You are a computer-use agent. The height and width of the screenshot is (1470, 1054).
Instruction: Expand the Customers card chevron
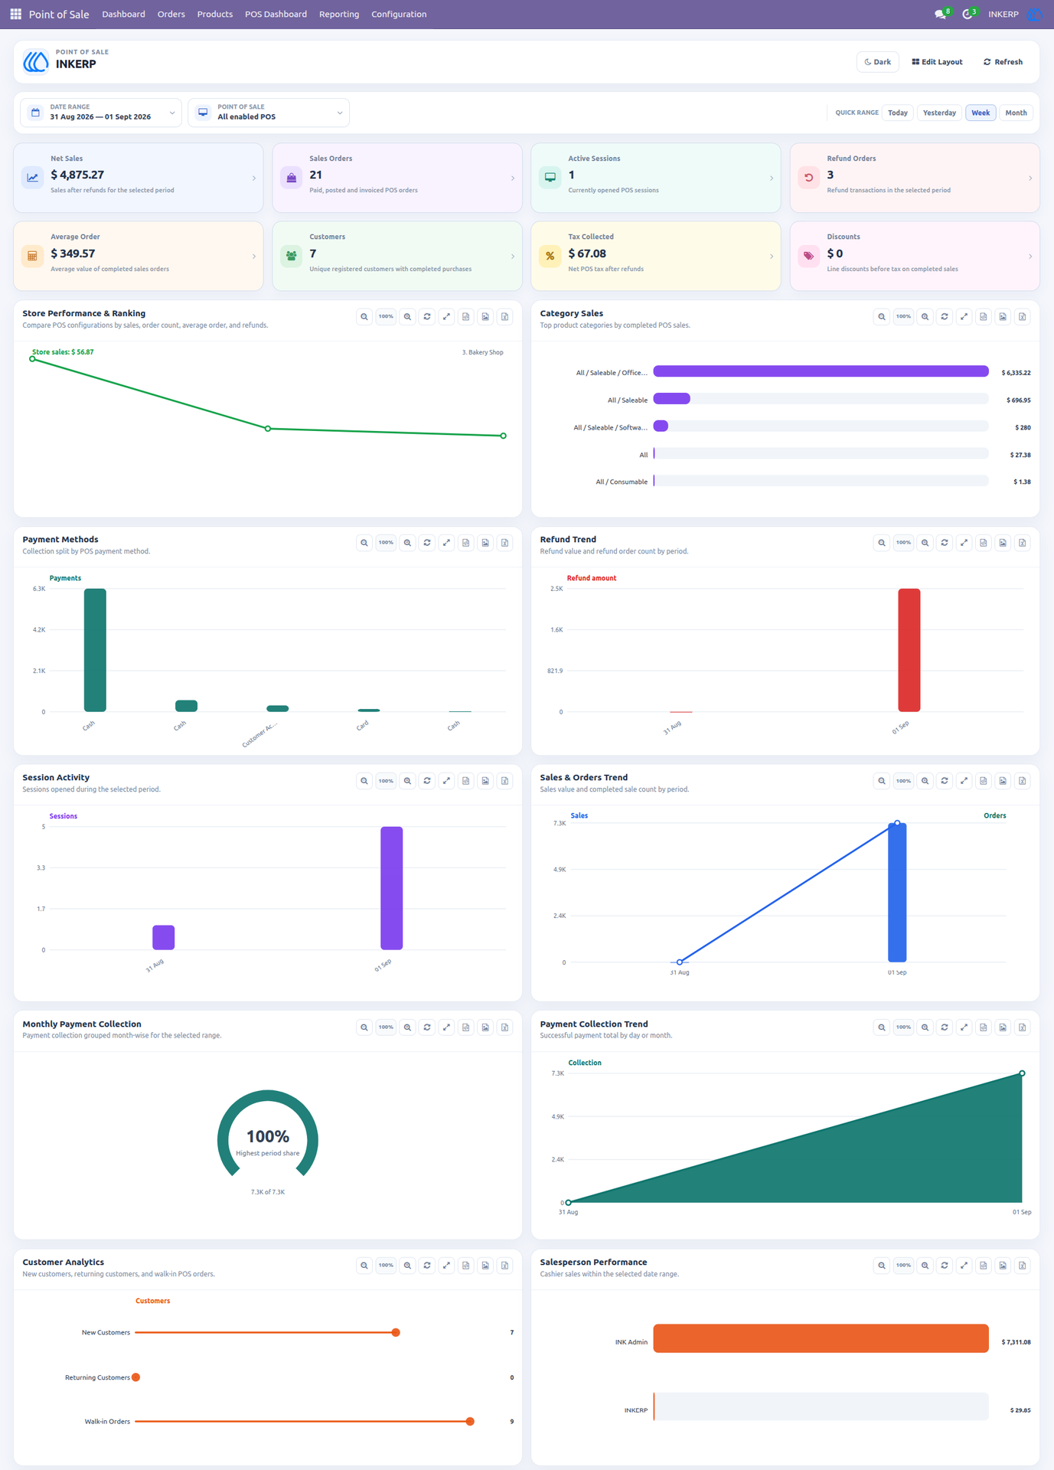[x=513, y=256]
